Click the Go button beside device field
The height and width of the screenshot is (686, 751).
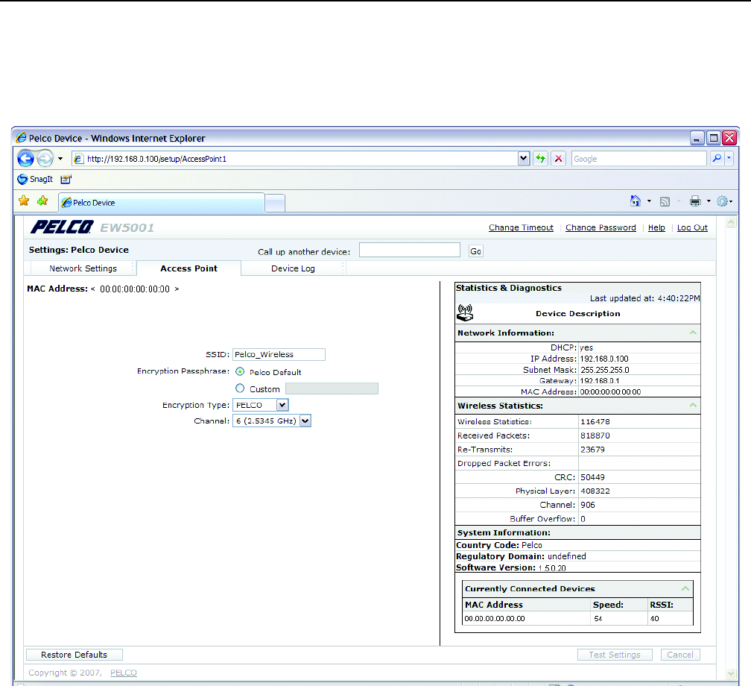pos(476,251)
